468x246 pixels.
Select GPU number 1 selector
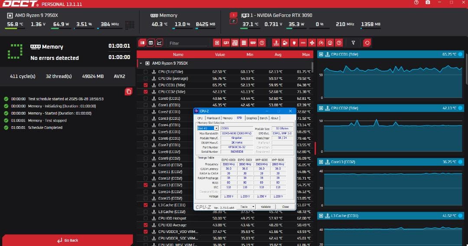234,15
